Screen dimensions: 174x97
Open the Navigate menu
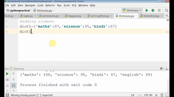[30, 5]
